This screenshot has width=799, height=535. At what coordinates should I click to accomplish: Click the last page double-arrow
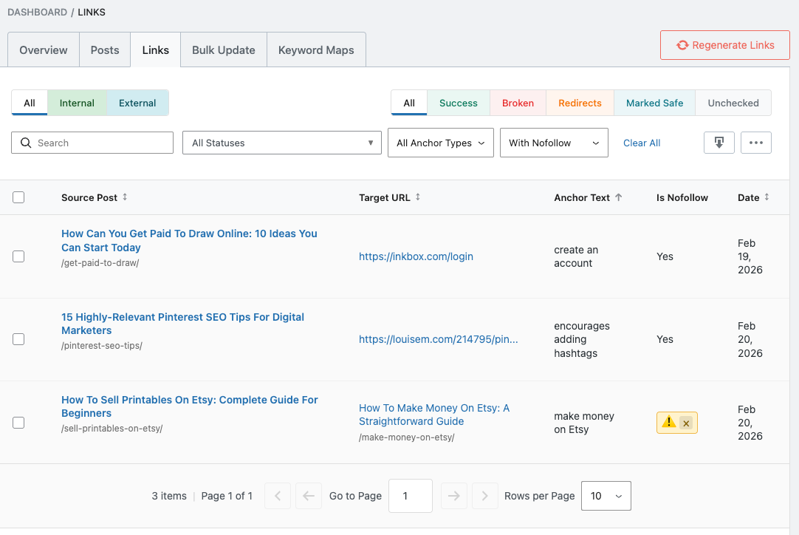tap(484, 496)
